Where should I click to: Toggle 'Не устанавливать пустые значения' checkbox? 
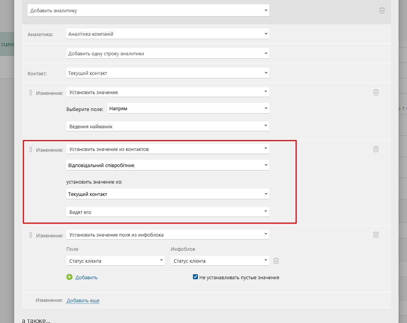pos(196,277)
